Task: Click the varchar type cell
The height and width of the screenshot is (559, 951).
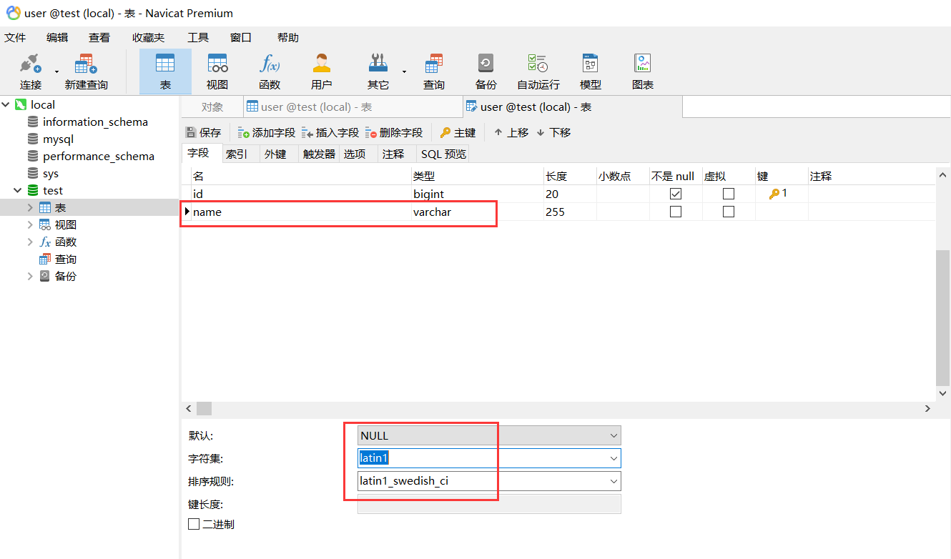Action: pos(477,212)
